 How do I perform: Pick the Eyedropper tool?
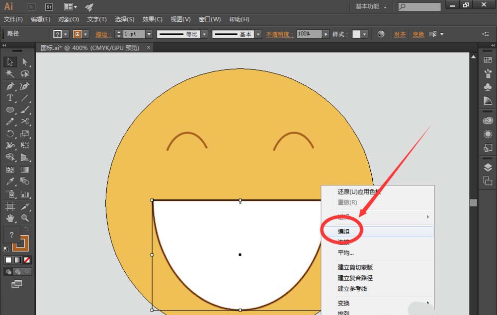(x=10, y=181)
